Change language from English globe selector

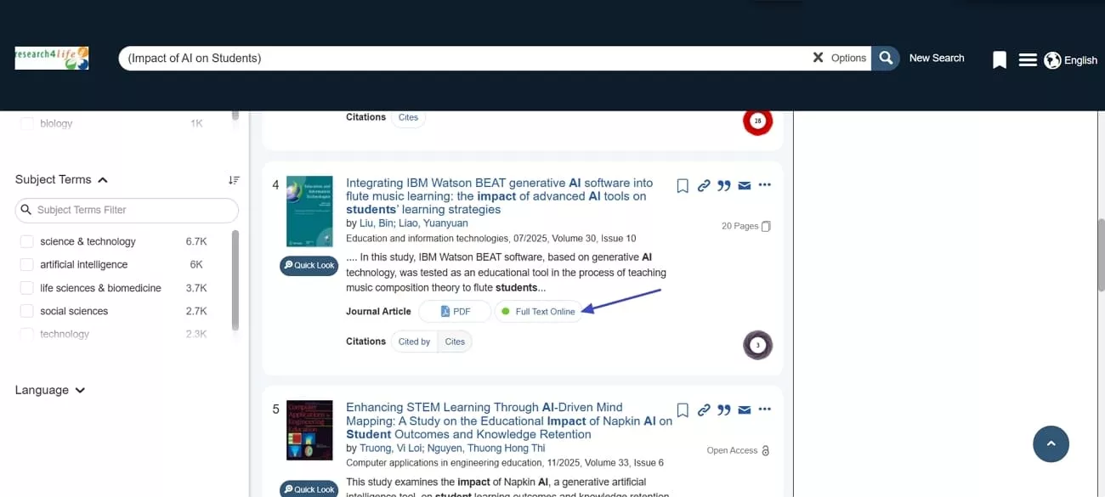pos(1071,59)
